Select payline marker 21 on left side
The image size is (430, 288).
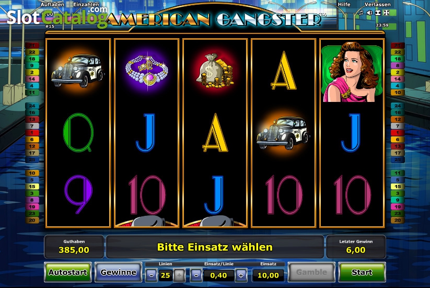click(32, 45)
